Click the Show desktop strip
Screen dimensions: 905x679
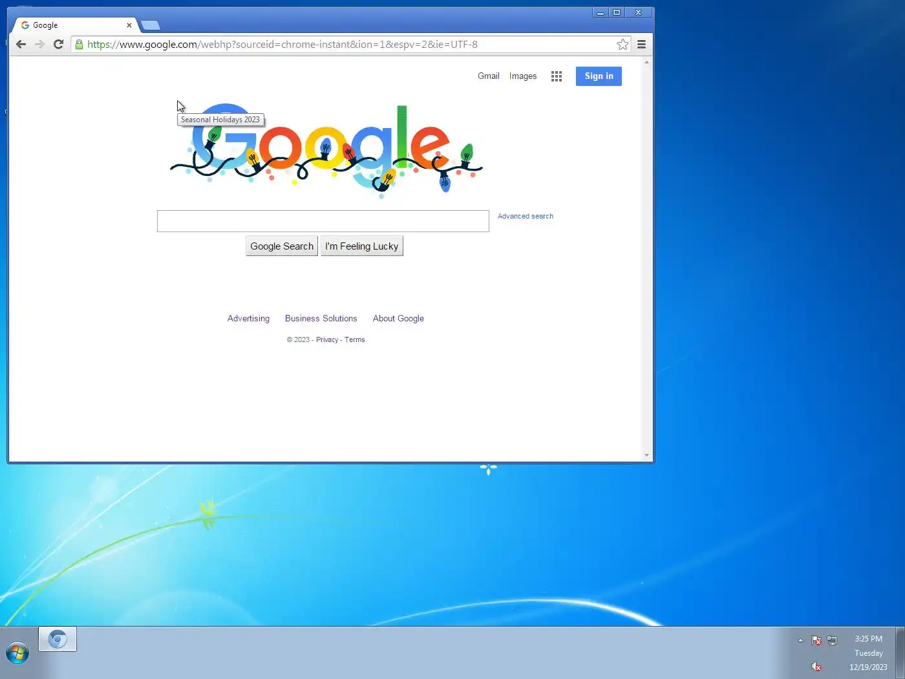pos(900,652)
